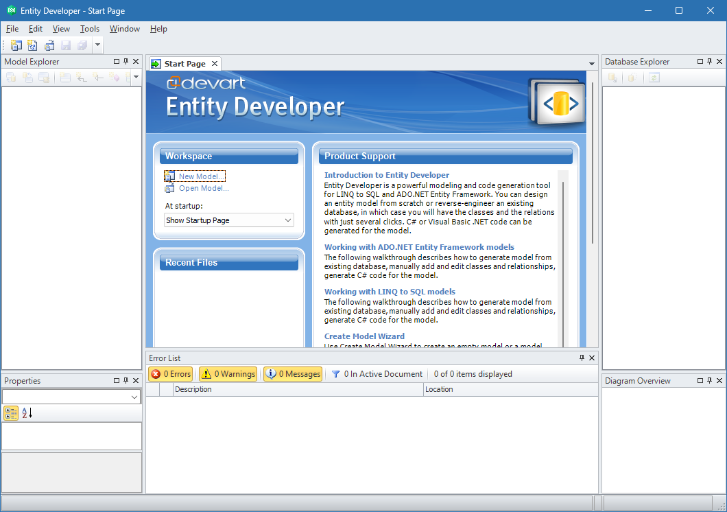
Task: Pin the Model Explorer panel
Action: pos(126,61)
